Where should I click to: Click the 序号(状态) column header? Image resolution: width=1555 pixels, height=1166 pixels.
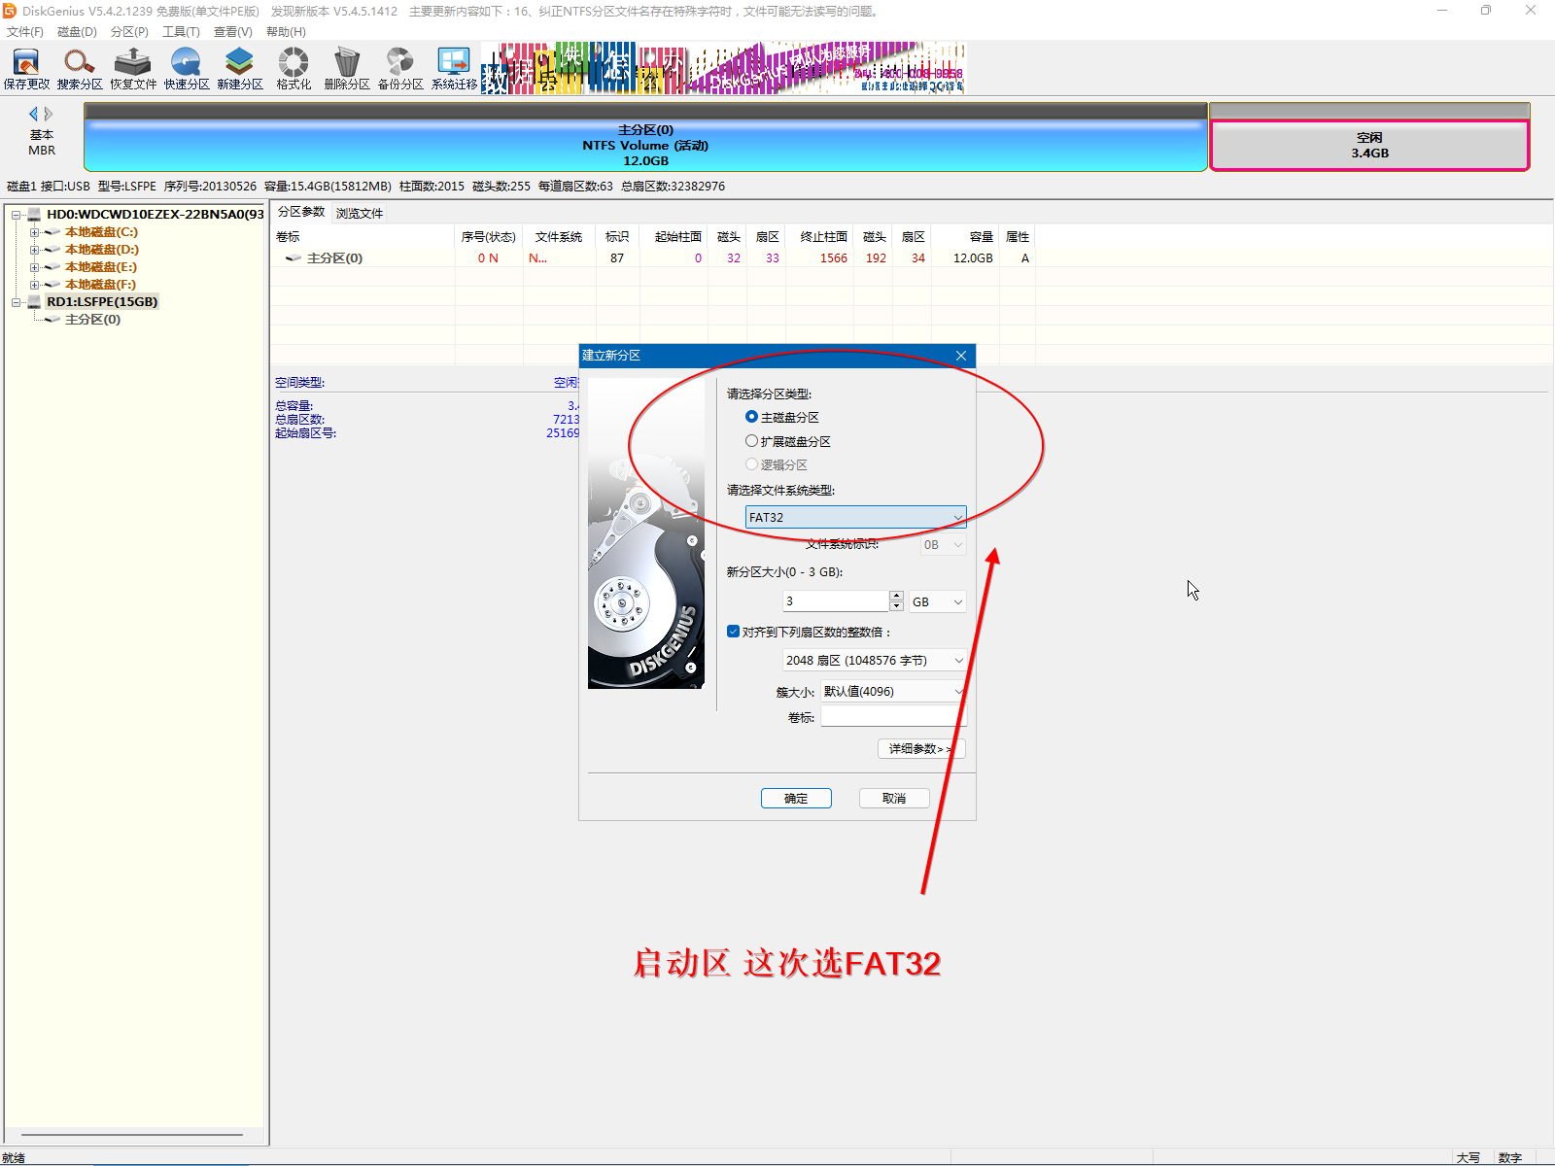tap(488, 237)
